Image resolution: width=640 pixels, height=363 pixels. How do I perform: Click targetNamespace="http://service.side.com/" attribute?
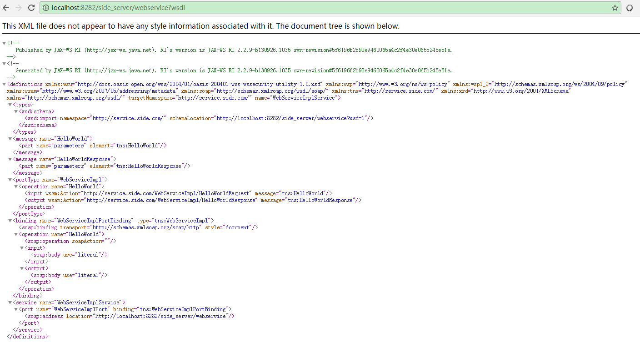click(190, 98)
